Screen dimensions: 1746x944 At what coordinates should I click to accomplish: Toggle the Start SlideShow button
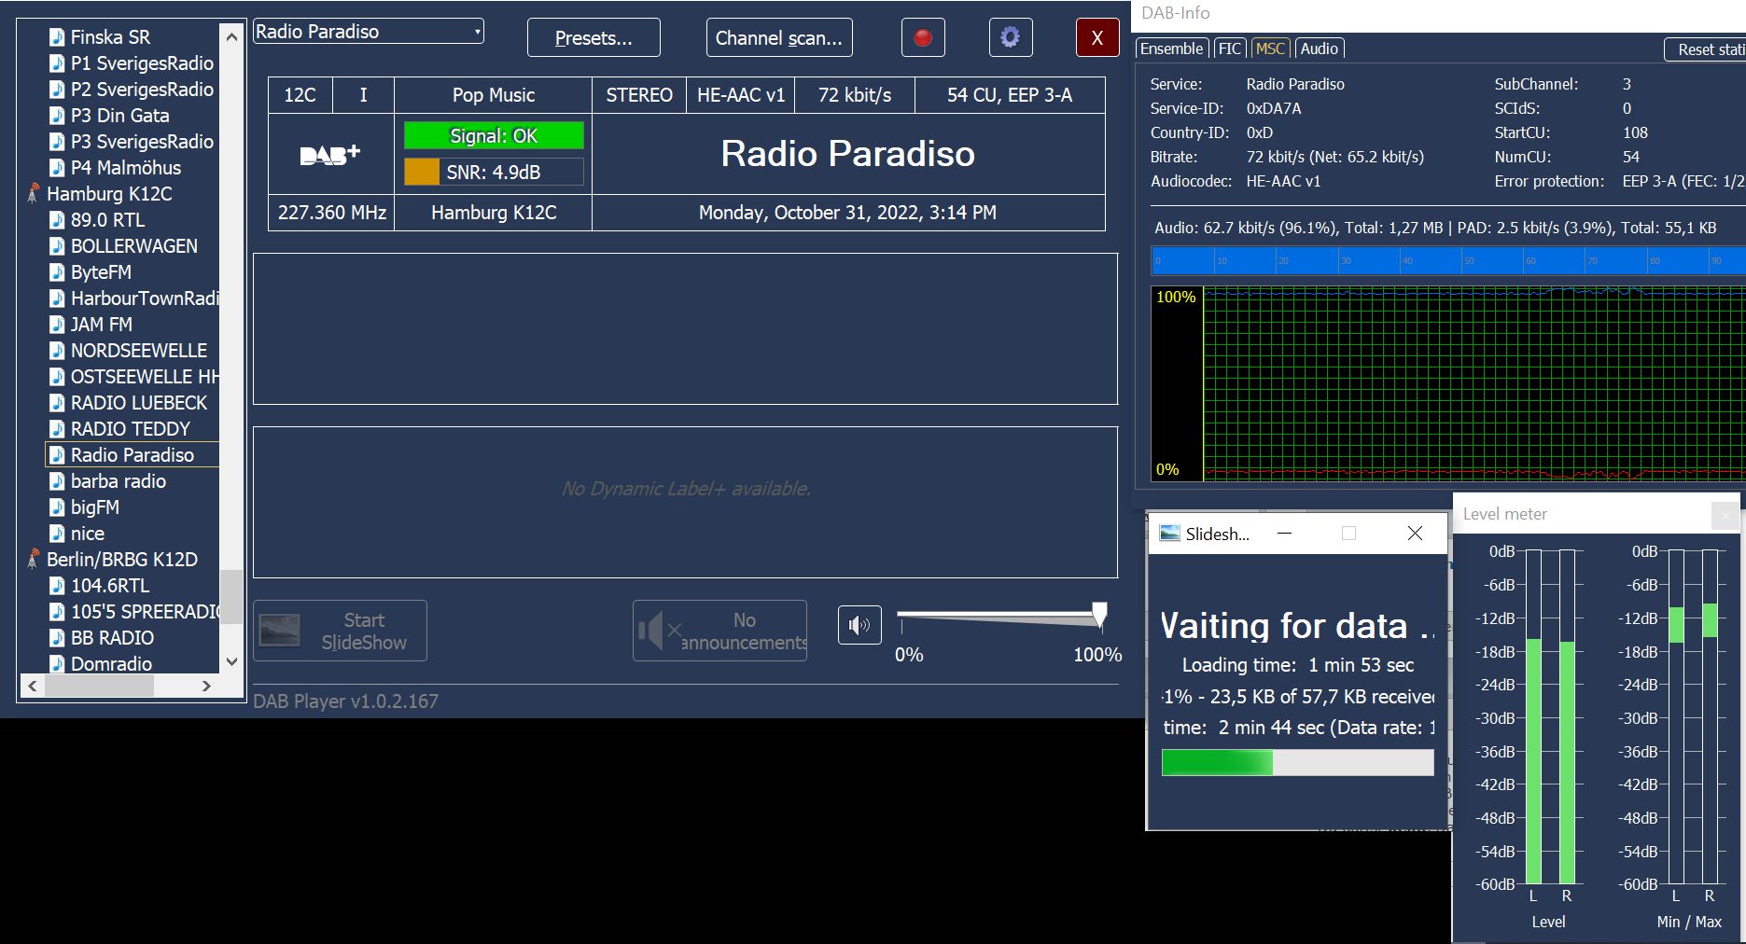pos(340,632)
